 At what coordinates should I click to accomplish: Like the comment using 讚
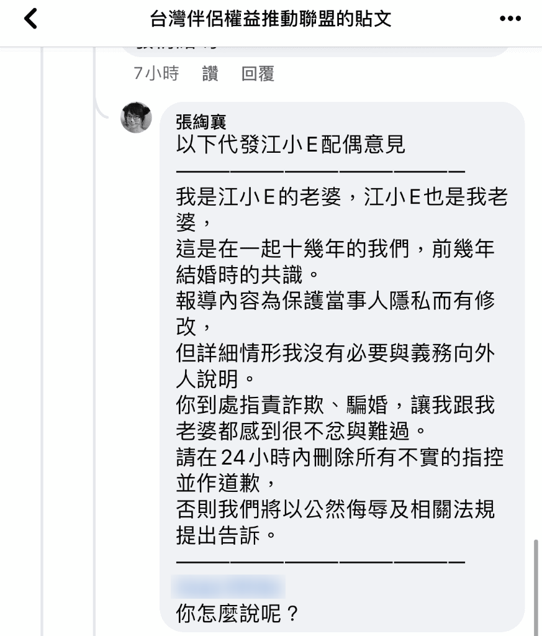pyautogui.click(x=210, y=74)
